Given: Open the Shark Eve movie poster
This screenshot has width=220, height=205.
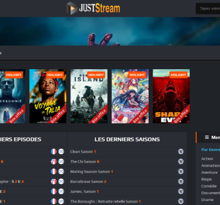Looking at the screenshot, I should (171, 96).
